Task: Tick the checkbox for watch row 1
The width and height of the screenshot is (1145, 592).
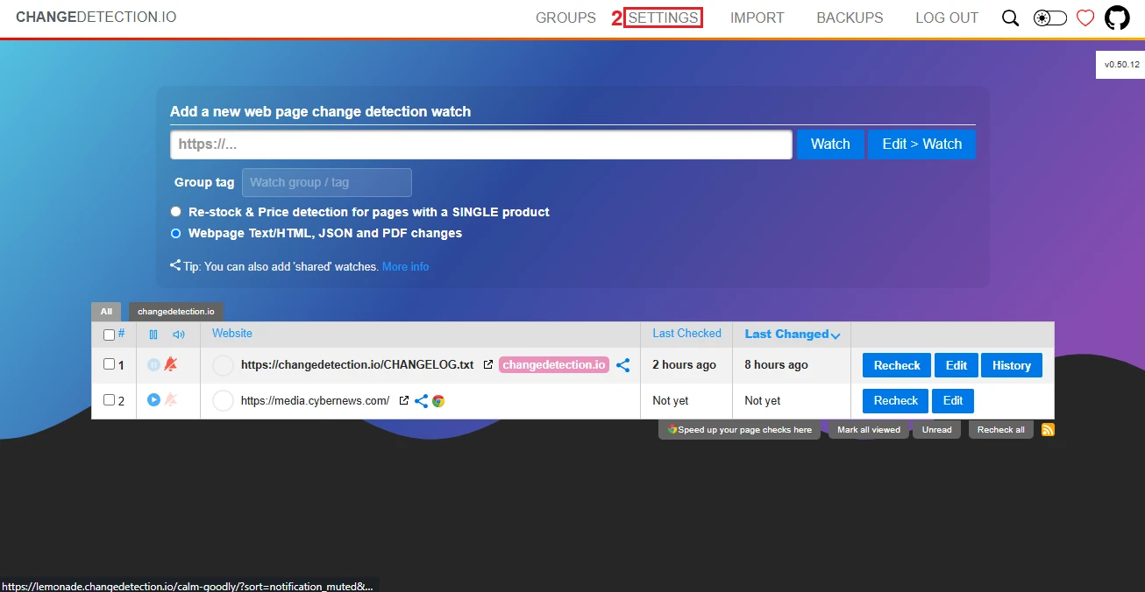Action: [x=110, y=364]
